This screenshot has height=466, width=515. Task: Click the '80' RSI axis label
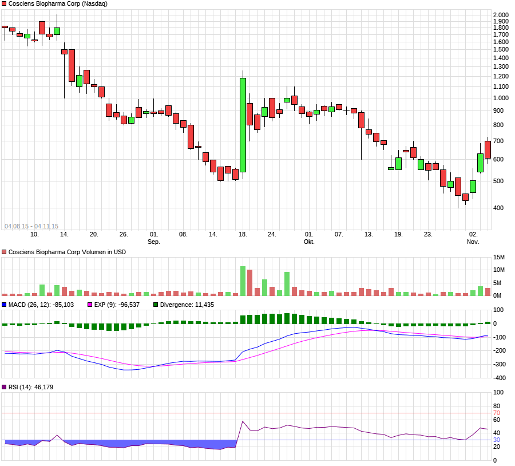click(497, 406)
